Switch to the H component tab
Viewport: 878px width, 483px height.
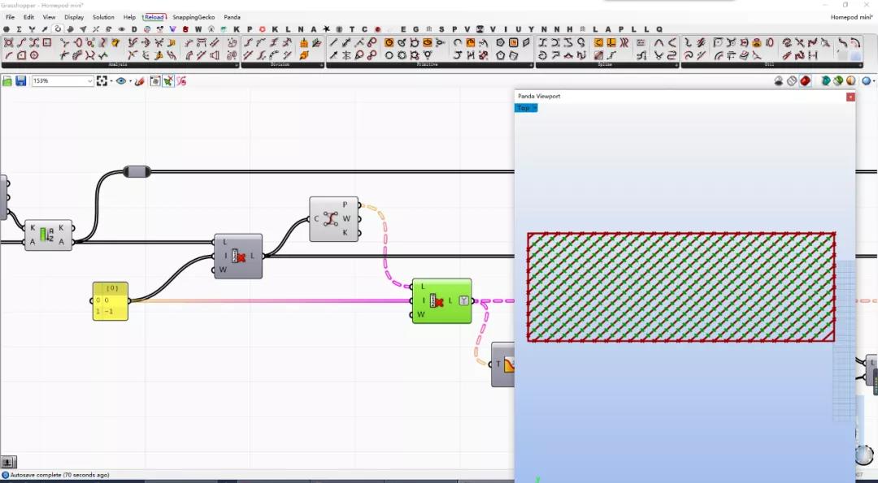(x=570, y=29)
